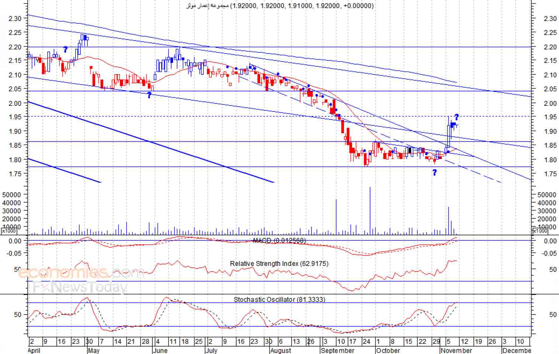Click the Stochastic Oscillator (81.3333) label
The image size is (559, 354).
[279, 299]
